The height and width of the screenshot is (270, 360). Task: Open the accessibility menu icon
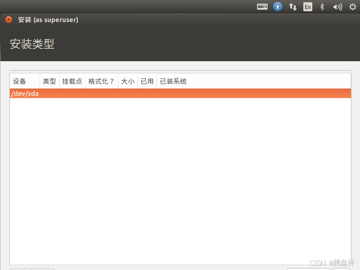tap(278, 7)
